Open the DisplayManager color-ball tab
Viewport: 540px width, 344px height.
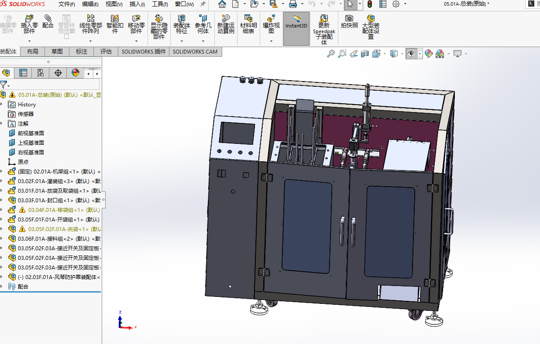(76, 73)
